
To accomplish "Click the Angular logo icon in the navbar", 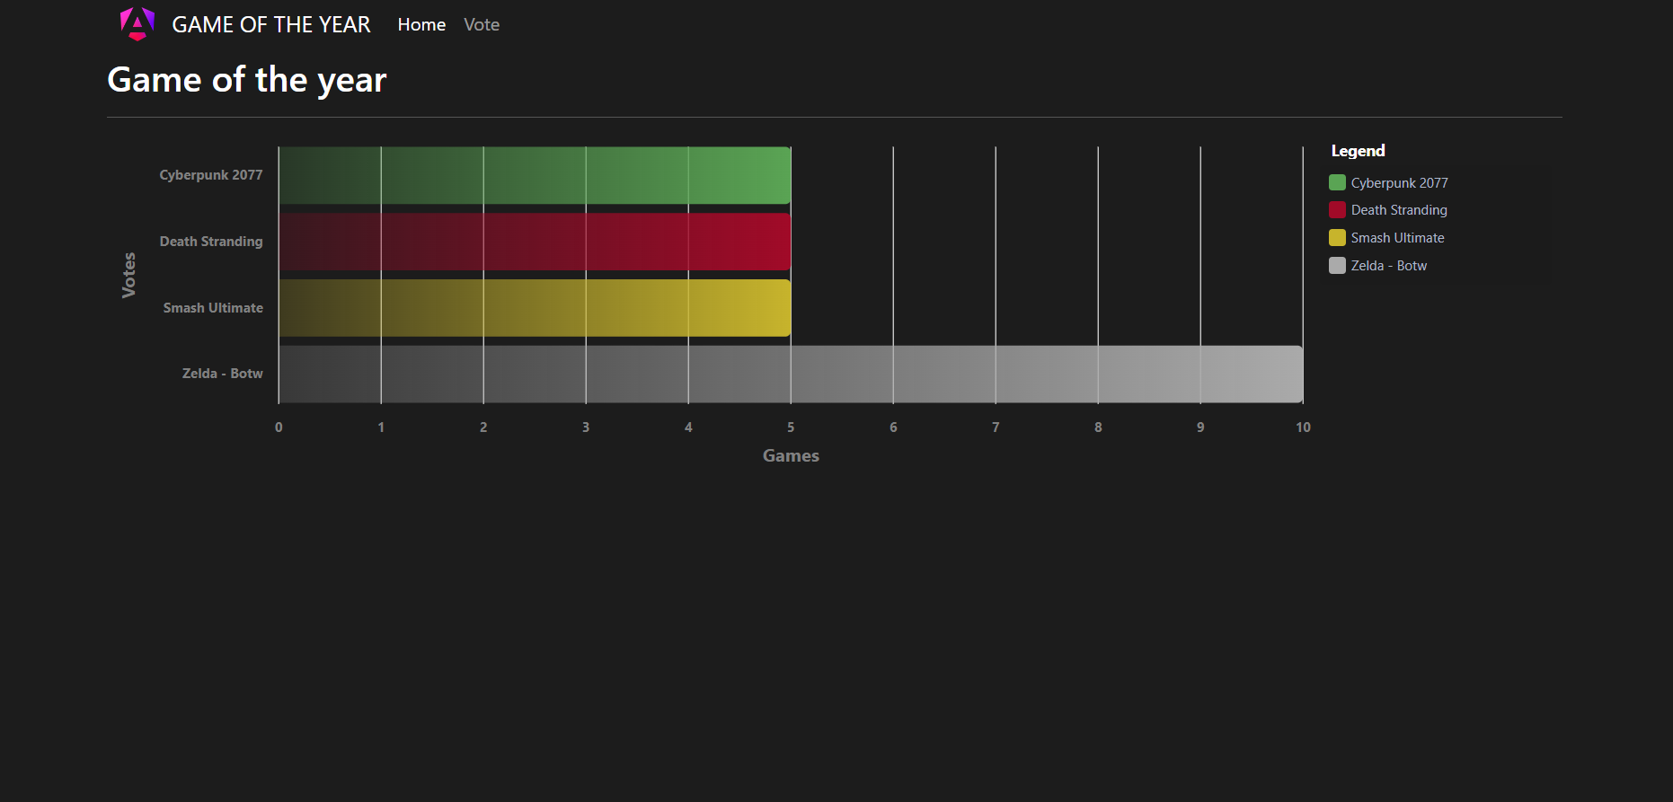I will [x=137, y=24].
